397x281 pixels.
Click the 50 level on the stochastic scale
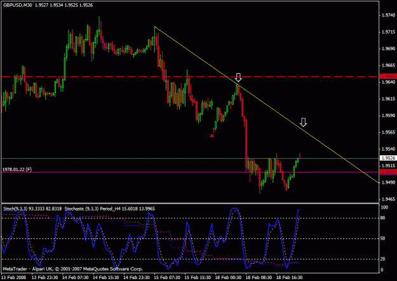click(x=383, y=238)
